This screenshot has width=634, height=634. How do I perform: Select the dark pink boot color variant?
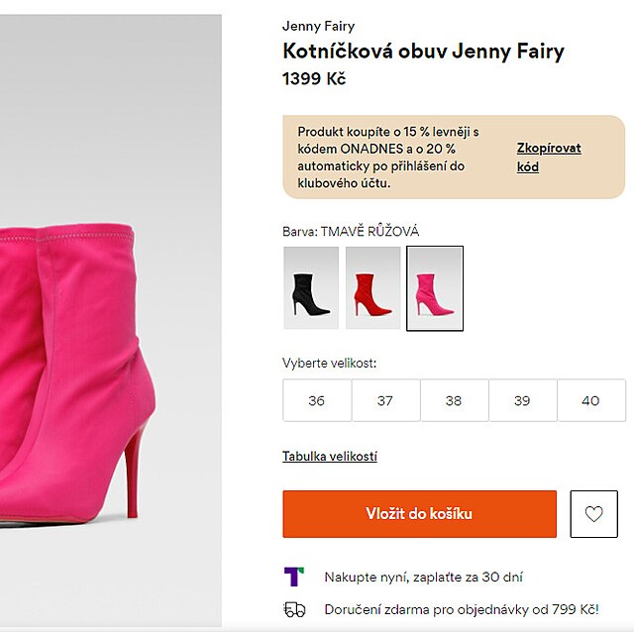point(435,287)
